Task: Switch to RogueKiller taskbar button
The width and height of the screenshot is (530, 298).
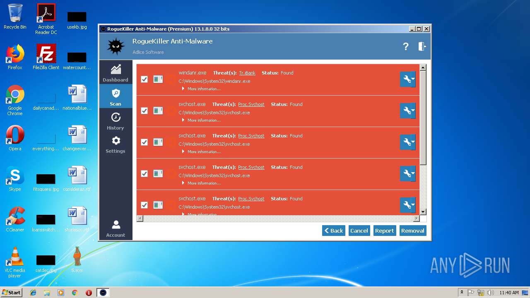Action: 103,293
